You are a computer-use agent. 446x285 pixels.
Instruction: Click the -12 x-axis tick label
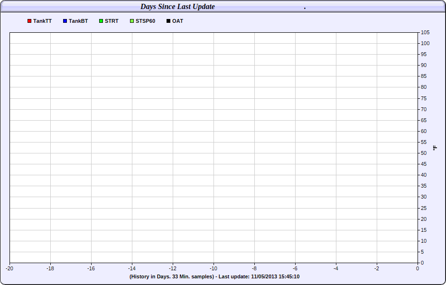(173, 268)
